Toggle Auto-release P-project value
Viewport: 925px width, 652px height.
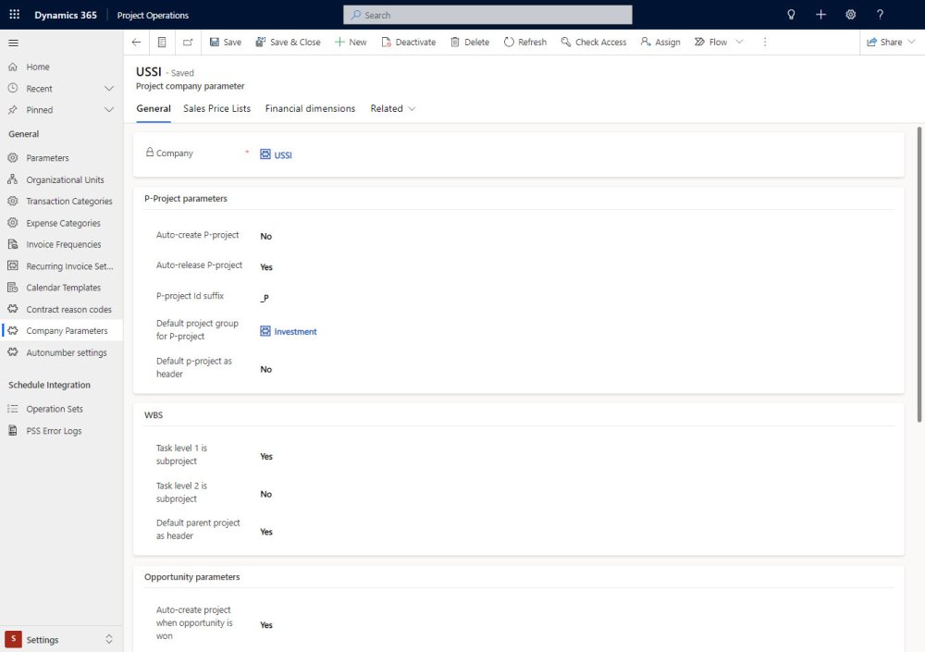(266, 266)
